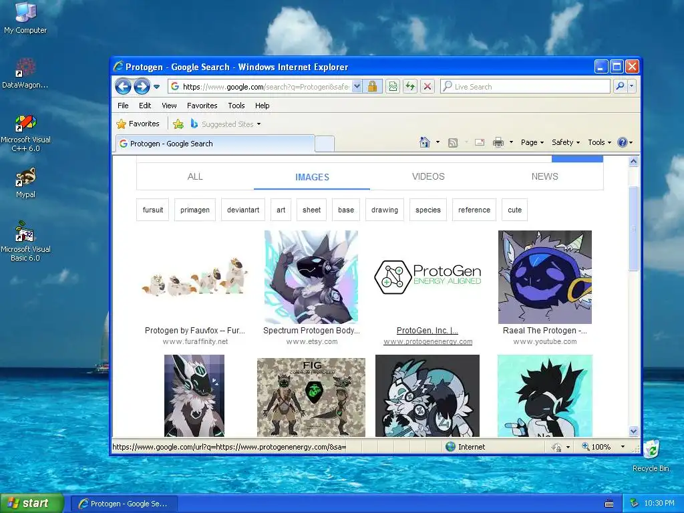Click the Print icon
Screen dimensions: 684x513
tap(498, 142)
